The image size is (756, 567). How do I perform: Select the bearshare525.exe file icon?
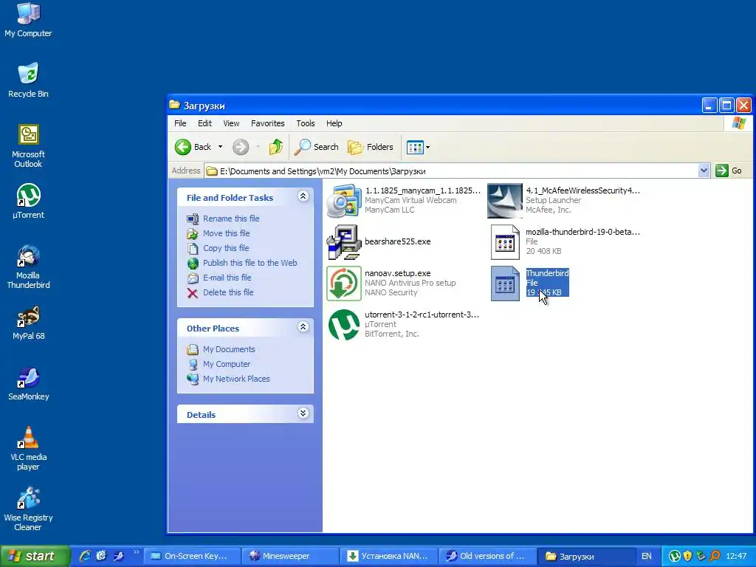[x=344, y=242]
